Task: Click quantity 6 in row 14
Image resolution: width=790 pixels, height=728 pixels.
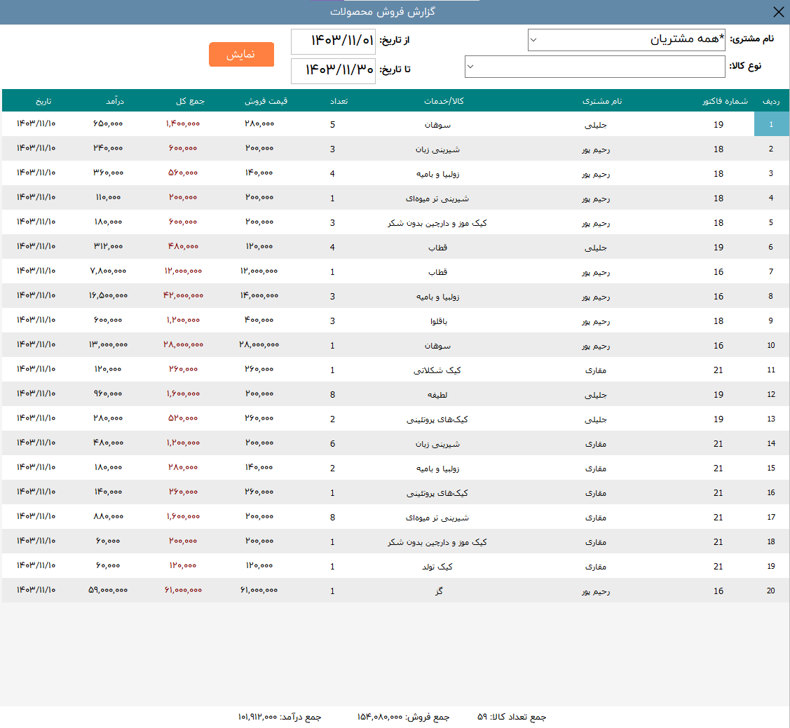Action: pos(332,444)
